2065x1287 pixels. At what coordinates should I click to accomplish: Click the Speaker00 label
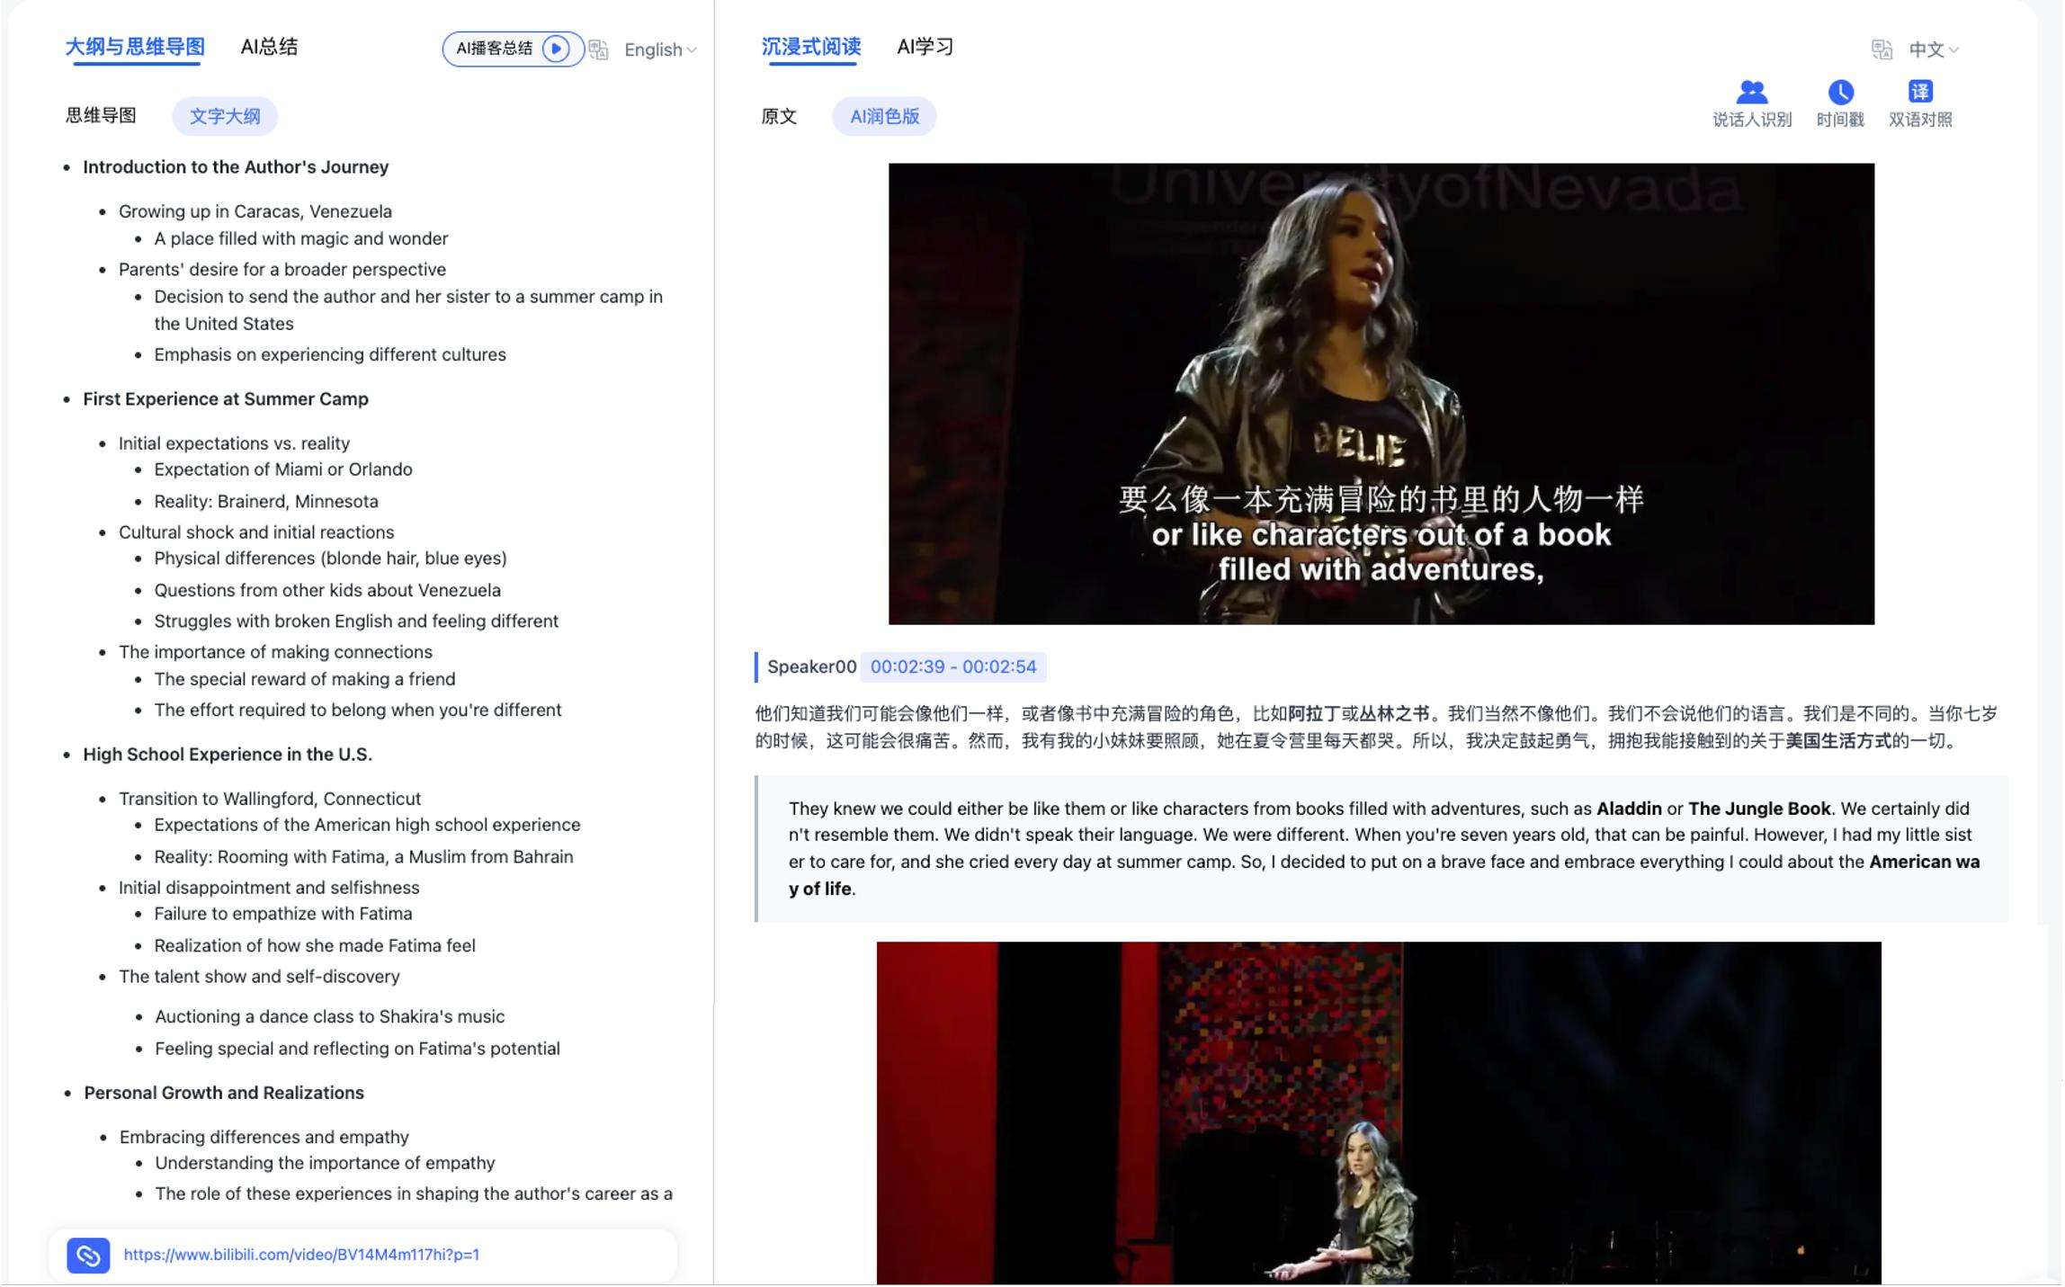coord(811,667)
